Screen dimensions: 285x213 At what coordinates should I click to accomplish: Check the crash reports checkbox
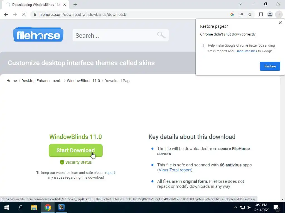pos(202,45)
